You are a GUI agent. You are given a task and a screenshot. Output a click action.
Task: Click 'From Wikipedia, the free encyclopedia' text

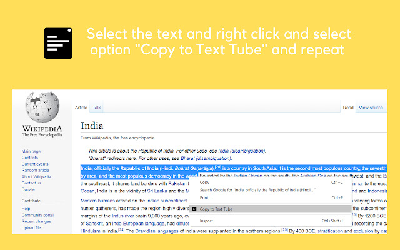[117, 137]
